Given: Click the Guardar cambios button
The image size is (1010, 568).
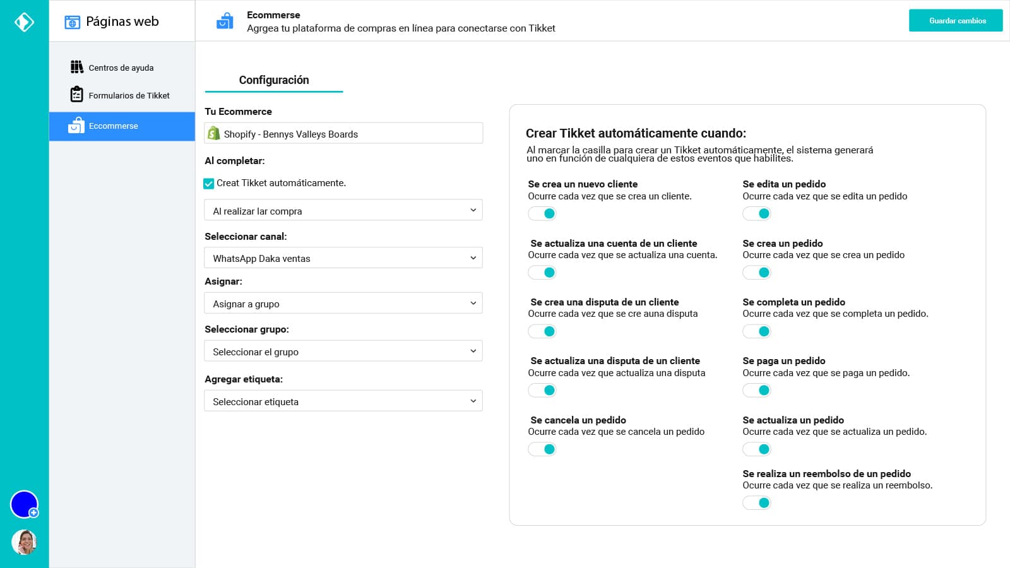Looking at the screenshot, I should pyautogui.click(x=956, y=21).
